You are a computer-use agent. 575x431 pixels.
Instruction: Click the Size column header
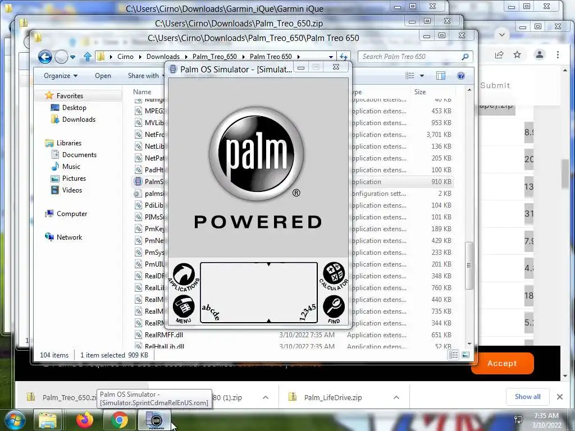coord(420,92)
